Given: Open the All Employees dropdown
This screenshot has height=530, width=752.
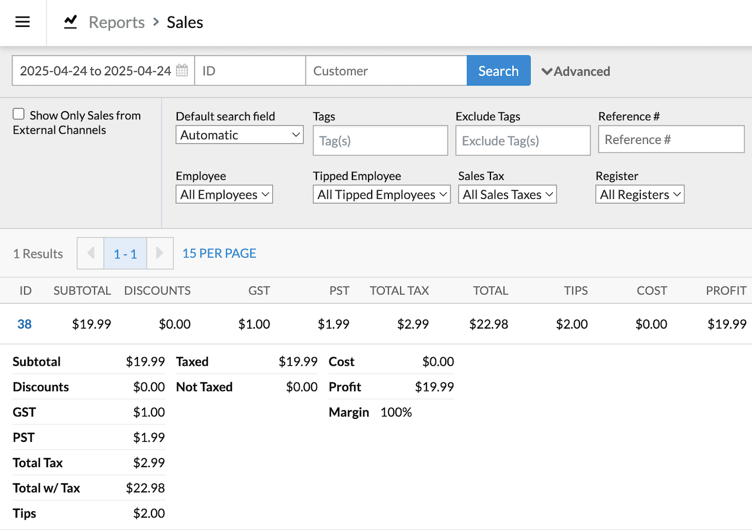Looking at the screenshot, I should point(224,194).
